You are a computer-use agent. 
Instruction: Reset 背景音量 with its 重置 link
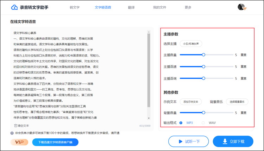[x=244, y=113]
